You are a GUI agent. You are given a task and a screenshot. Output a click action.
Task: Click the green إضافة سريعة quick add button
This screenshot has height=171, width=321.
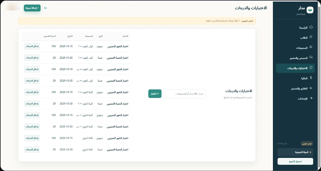click(32, 8)
